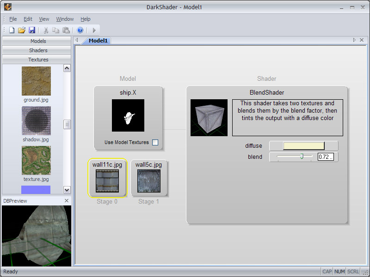Click the New file toolbar icon
The height and width of the screenshot is (277, 370).
pyautogui.click(x=12, y=30)
